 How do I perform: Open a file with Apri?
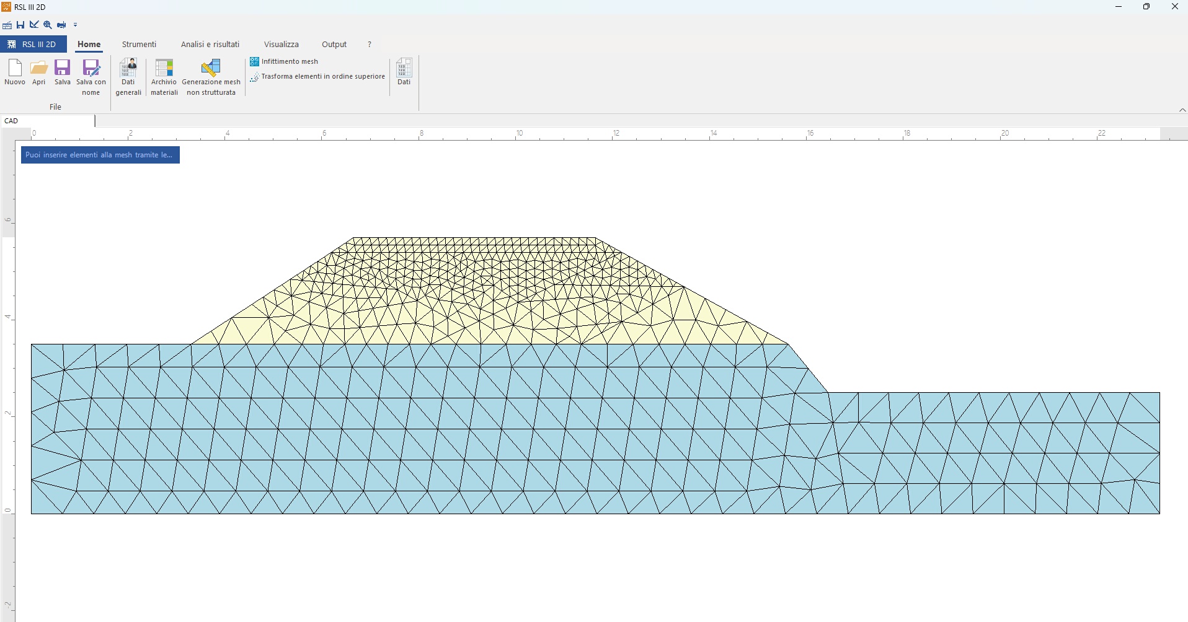pos(39,72)
